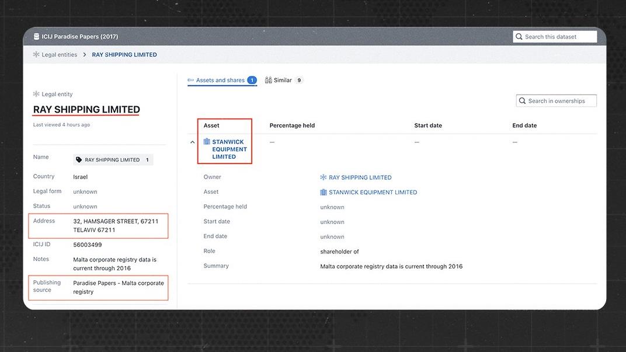This screenshot has height=352, width=626.
Task: Click the Percentage held column header
Action: coord(292,126)
